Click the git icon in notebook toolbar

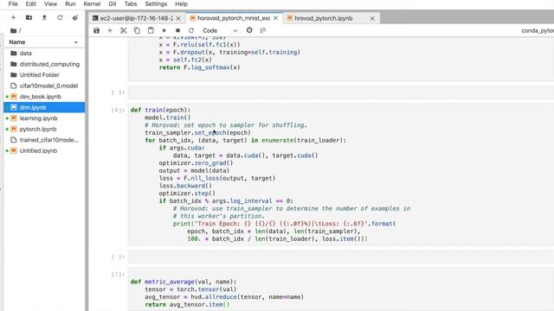[x=262, y=30]
